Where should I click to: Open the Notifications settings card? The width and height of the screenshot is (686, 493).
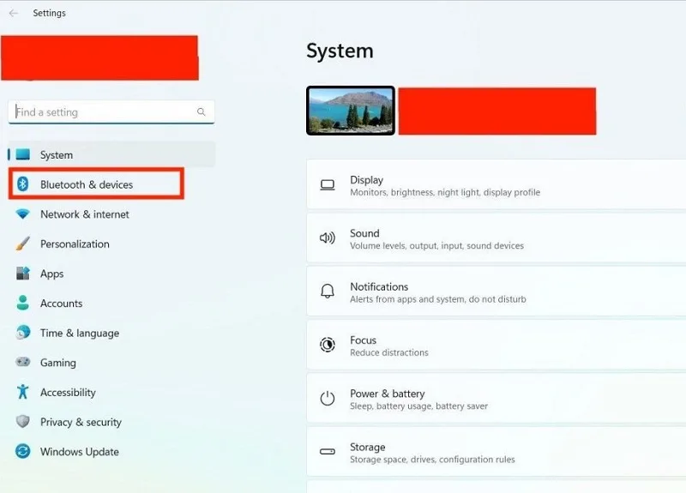click(496, 292)
